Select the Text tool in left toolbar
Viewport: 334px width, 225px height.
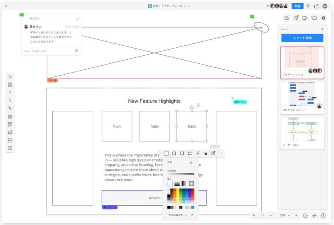(10, 92)
